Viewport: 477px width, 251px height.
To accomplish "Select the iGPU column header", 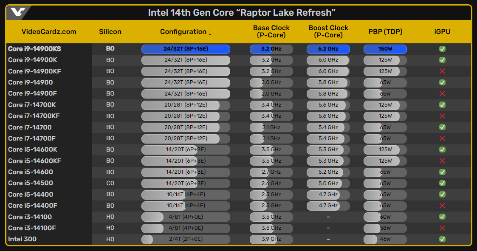I will (x=442, y=32).
